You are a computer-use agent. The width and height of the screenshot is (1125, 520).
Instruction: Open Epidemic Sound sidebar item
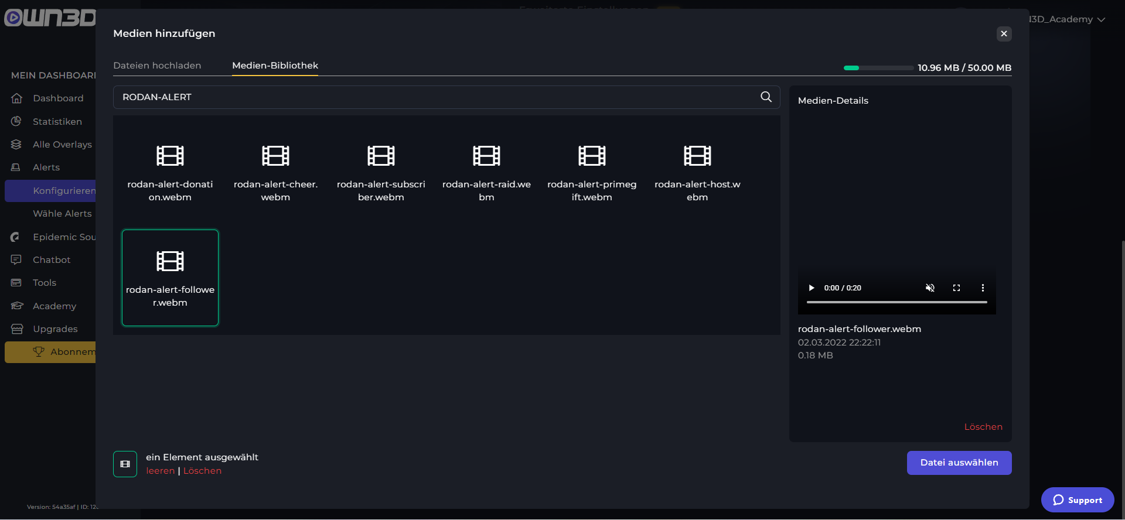click(x=64, y=237)
